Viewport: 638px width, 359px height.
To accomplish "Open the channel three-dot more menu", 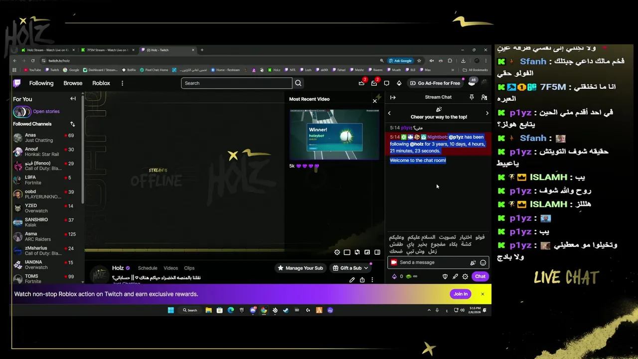I will click(x=372, y=280).
